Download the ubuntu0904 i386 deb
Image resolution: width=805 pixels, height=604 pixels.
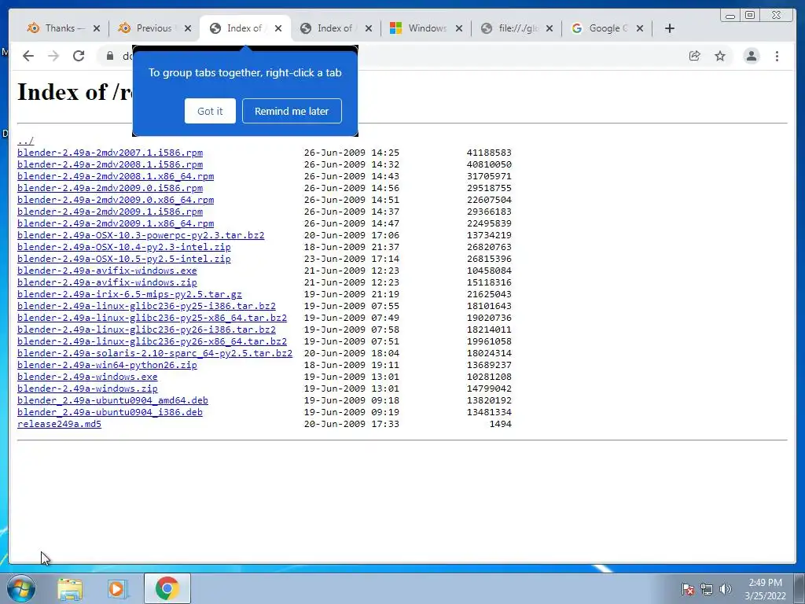tap(110, 412)
